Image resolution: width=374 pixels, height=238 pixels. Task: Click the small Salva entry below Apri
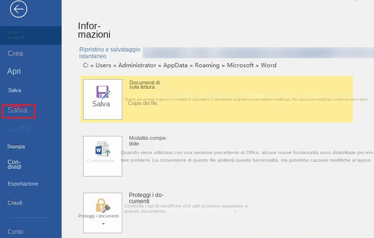[x=14, y=90]
